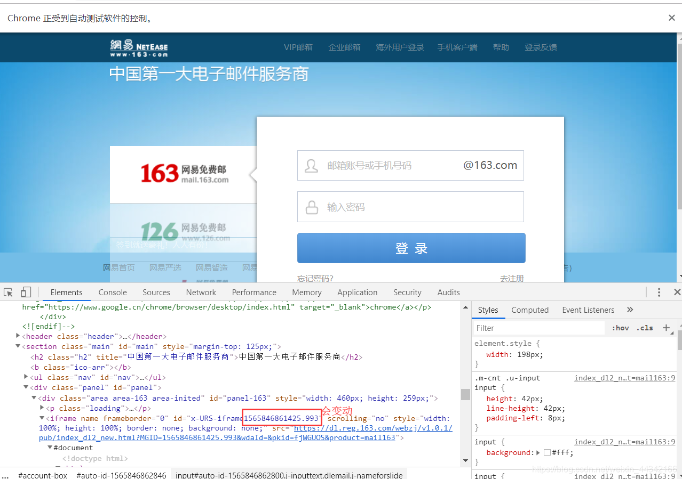Open the 企业邮箱 link

coord(344,47)
